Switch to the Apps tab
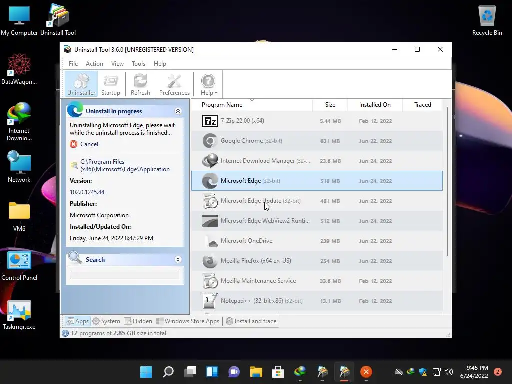 pos(77,321)
